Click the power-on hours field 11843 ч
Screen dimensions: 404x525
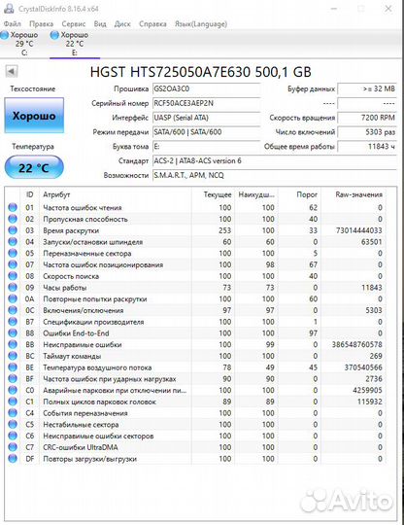pyautogui.click(x=367, y=147)
